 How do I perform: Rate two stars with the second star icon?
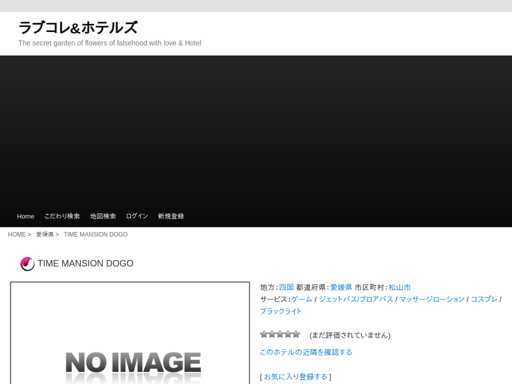pos(272,334)
